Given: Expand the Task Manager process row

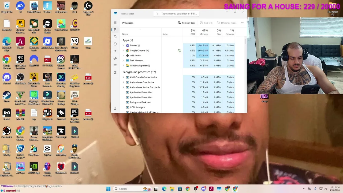Looking at the screenshot, I should tap(124, 61).
